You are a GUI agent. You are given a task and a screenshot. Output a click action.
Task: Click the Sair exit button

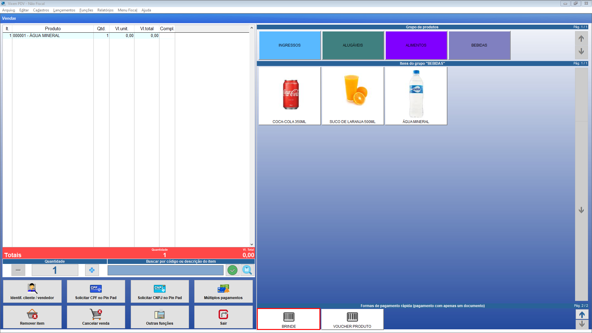223,317
